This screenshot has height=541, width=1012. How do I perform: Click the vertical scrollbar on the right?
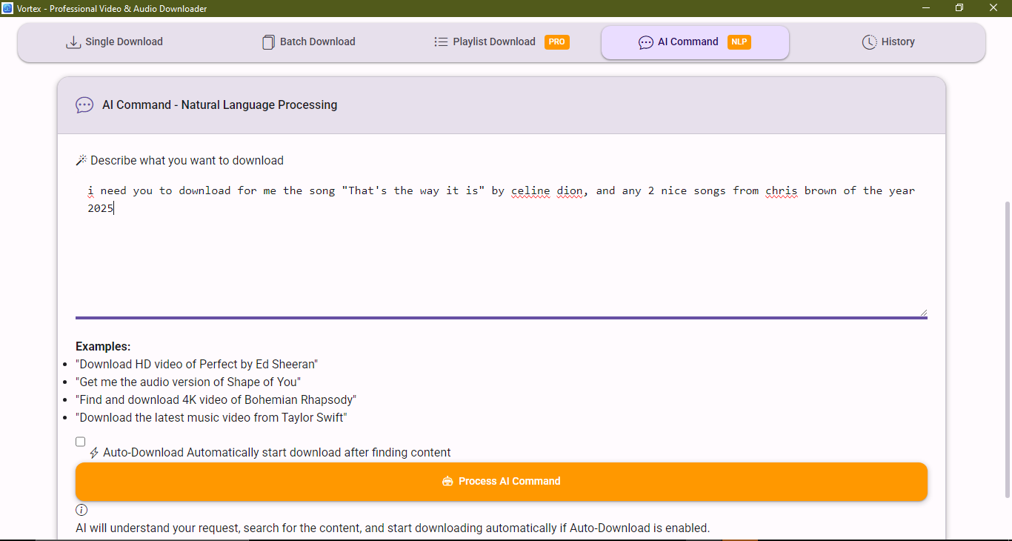click(x=1006, y=348)
